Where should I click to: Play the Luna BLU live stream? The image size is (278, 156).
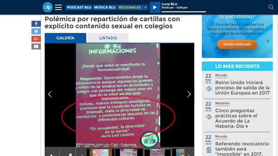[x=155, y=7]
